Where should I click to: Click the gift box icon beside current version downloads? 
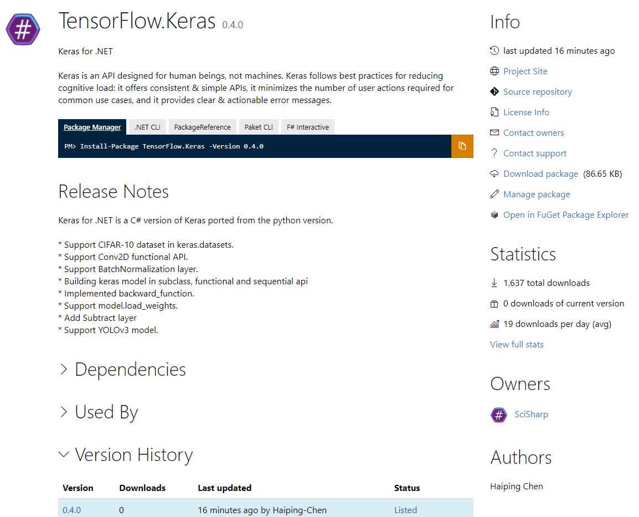[x=494, y=303]
